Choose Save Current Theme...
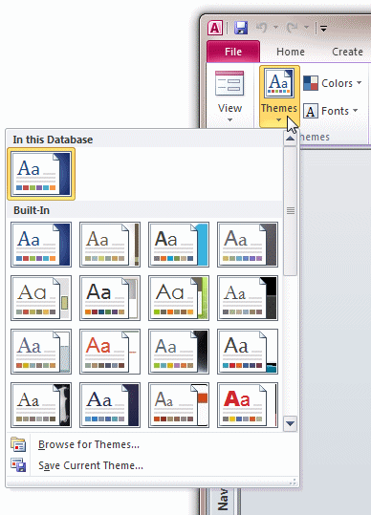 91,465
